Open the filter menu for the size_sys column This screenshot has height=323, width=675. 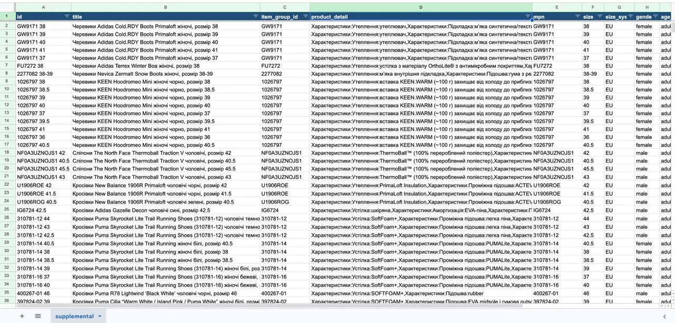630,16
